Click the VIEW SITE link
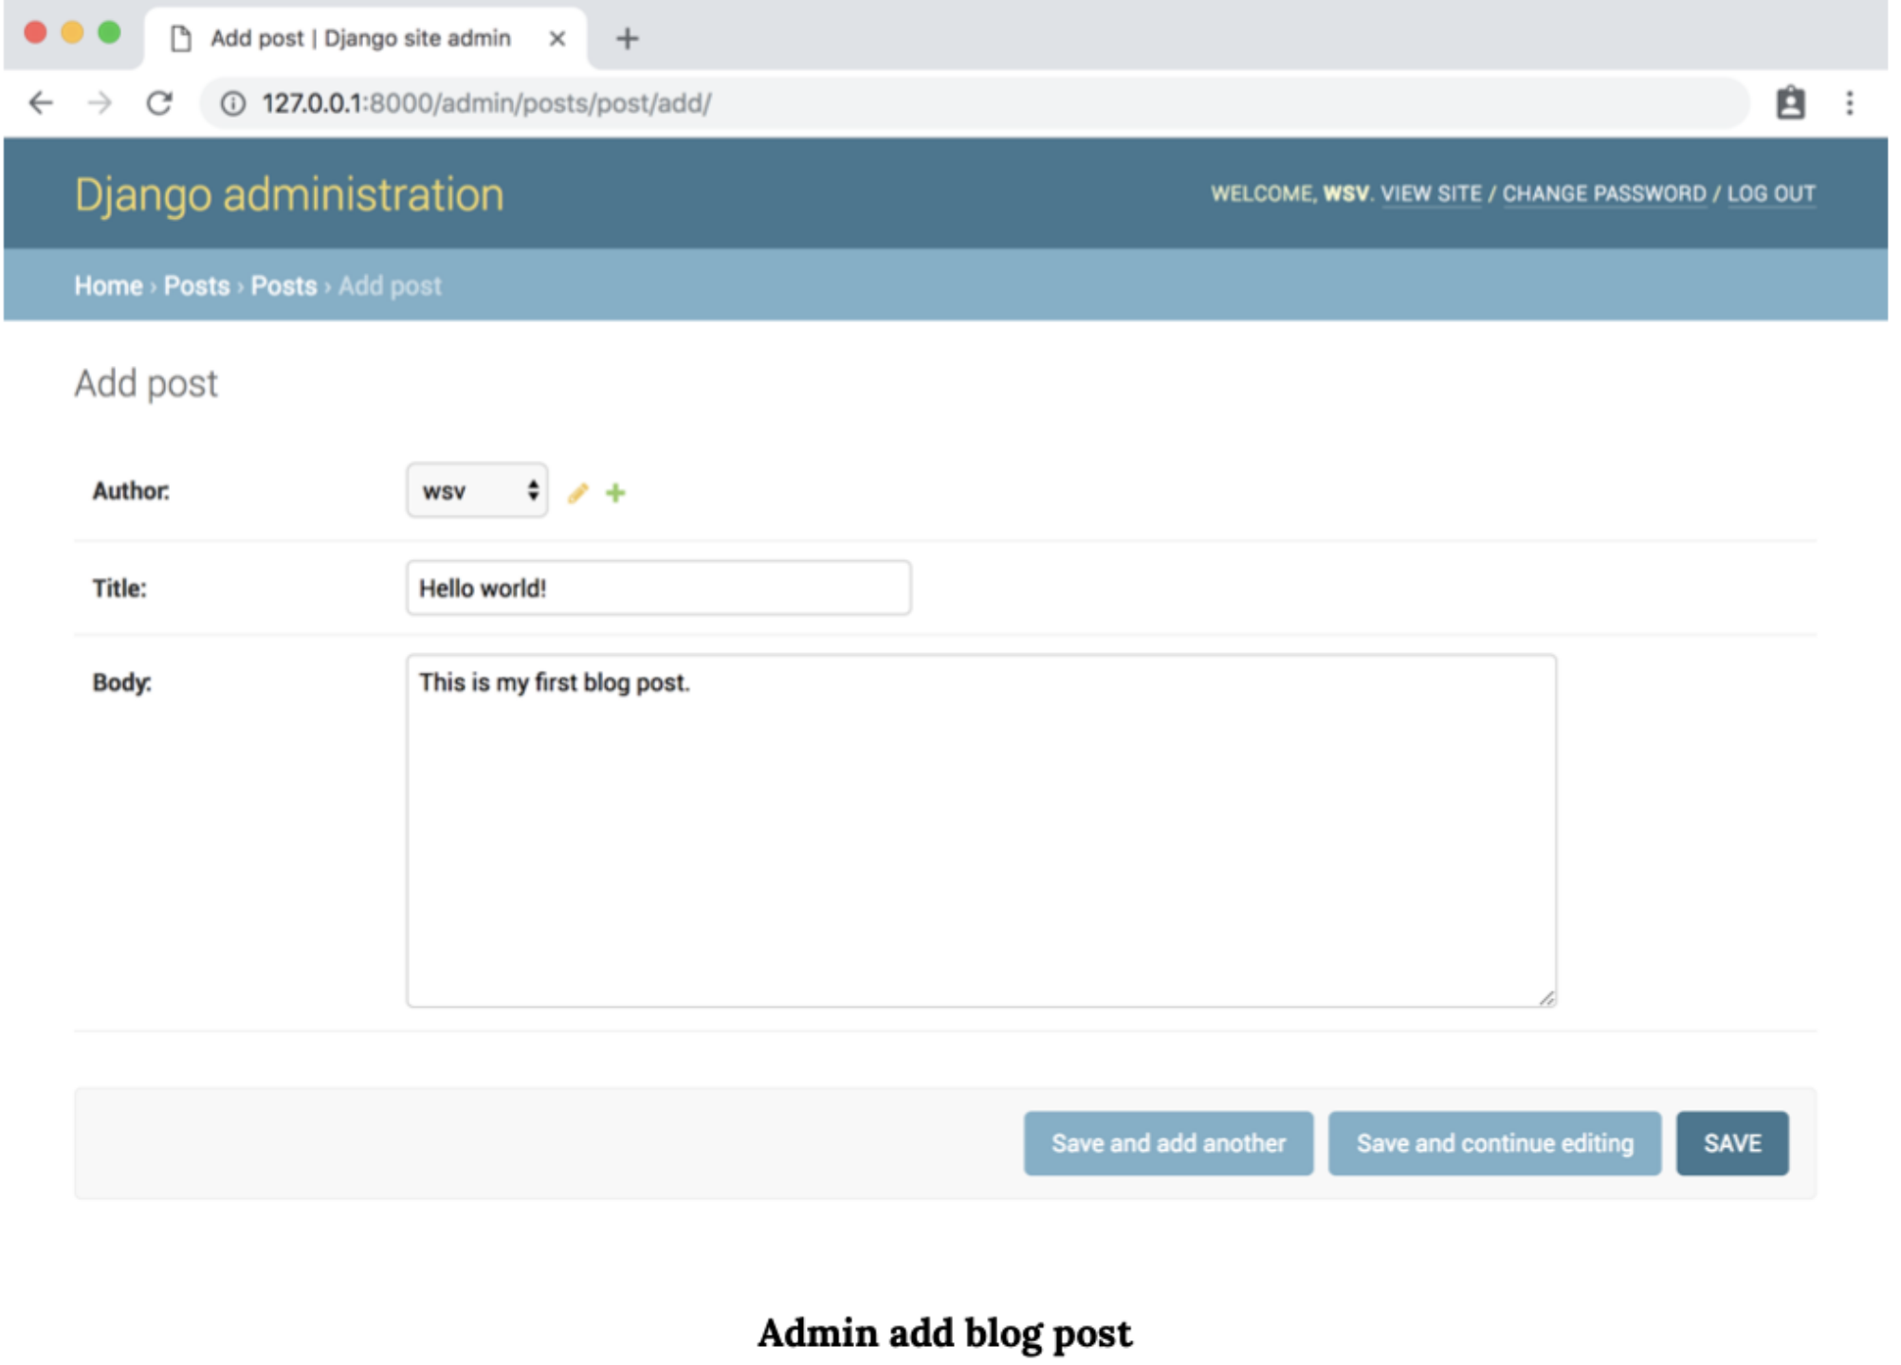The height and width of the screenshot is (1365, 1901). pyautogui.click(x=1432, y=194)
